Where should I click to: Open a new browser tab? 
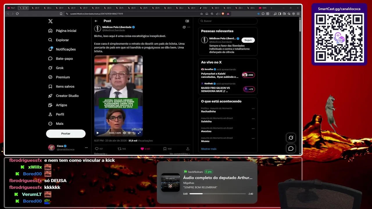tap(271, 8)
